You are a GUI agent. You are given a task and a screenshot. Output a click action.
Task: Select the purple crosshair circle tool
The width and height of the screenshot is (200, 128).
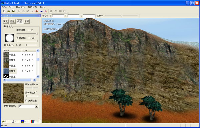coord(46,11)
